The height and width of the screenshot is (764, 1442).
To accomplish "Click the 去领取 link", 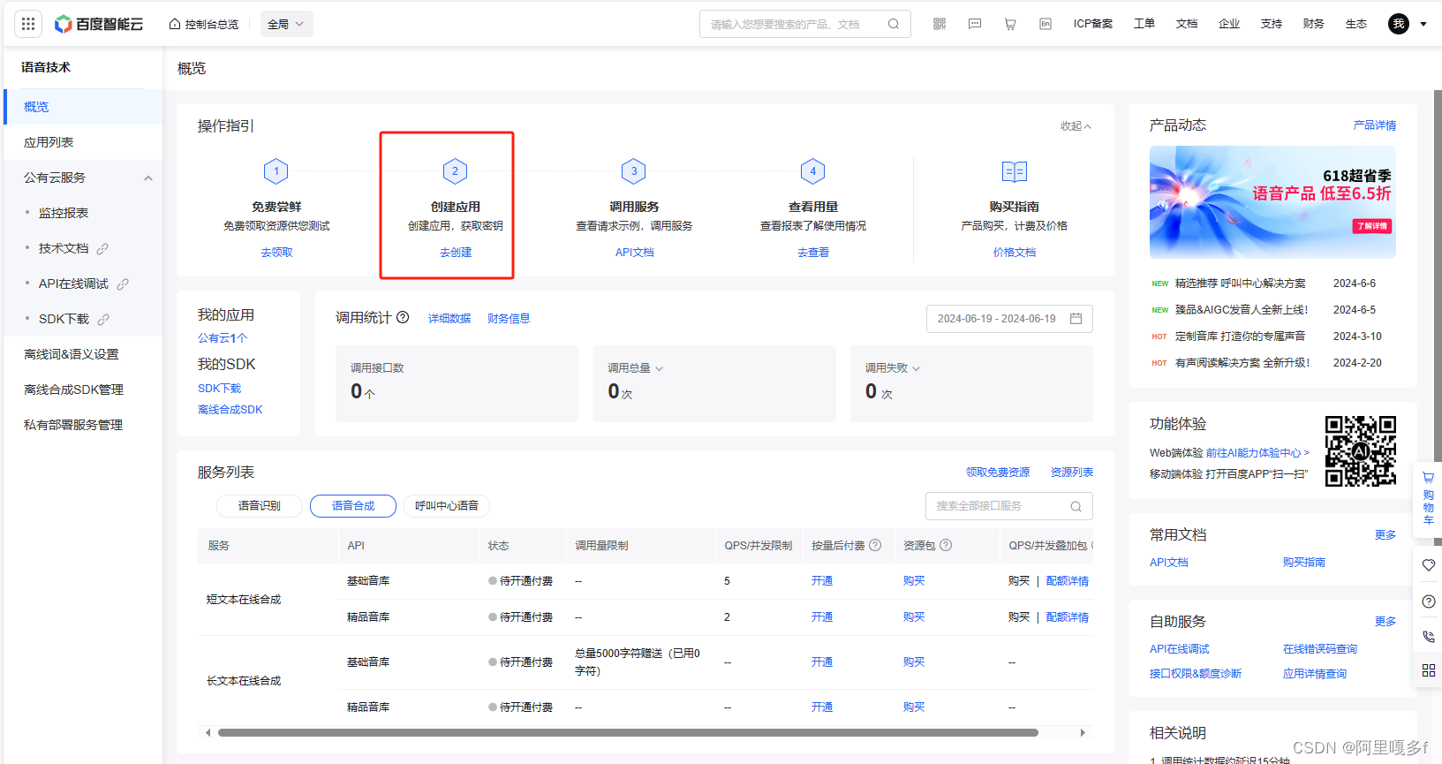I will coord(276,253).
